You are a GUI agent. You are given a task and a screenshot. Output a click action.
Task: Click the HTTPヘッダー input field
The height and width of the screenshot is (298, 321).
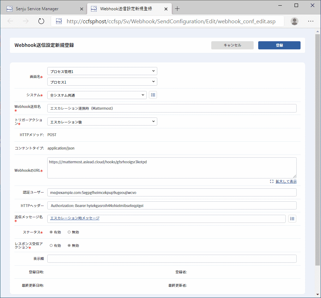click(x=172, y=206)
